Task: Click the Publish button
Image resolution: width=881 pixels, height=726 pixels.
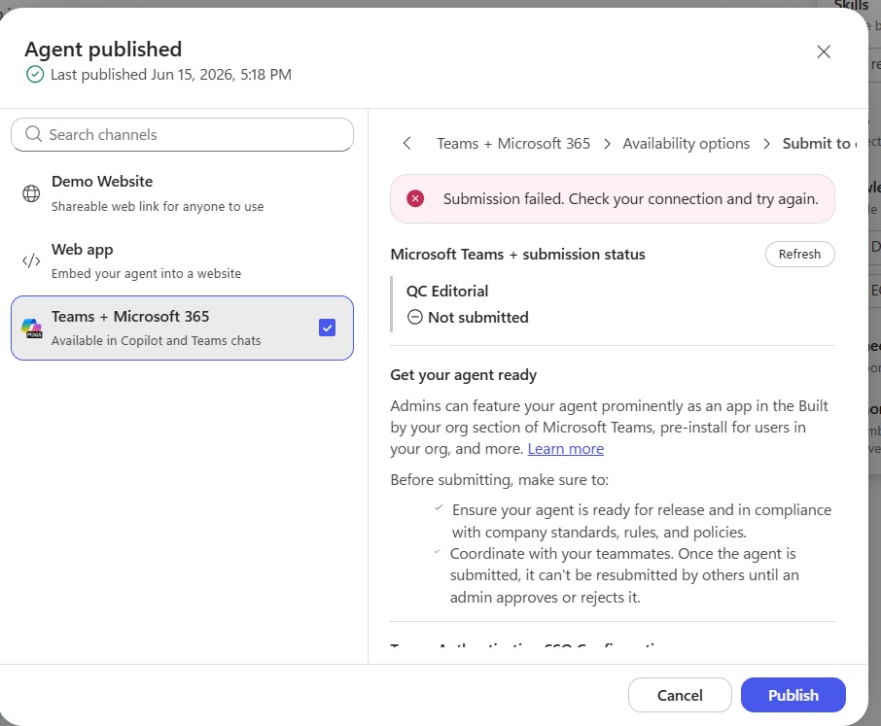Action: click(x=793, y=695)
